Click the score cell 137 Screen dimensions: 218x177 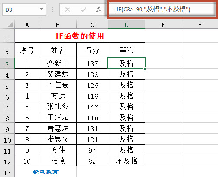click(x=92, y=63)
